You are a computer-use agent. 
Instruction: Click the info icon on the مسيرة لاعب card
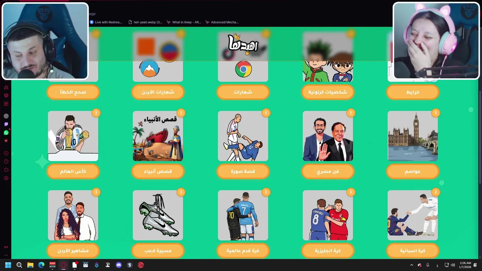[181, 192]
